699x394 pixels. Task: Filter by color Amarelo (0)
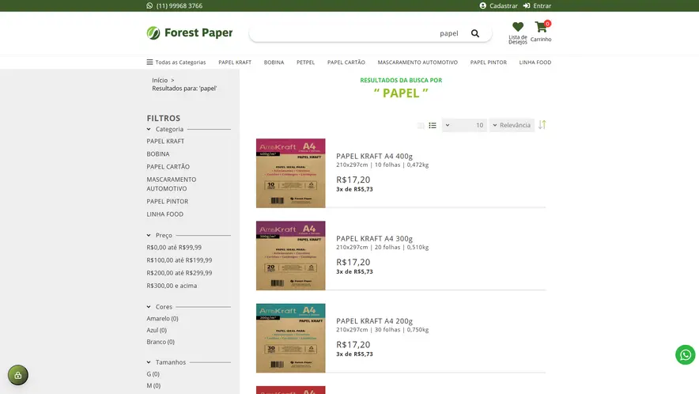162,319
